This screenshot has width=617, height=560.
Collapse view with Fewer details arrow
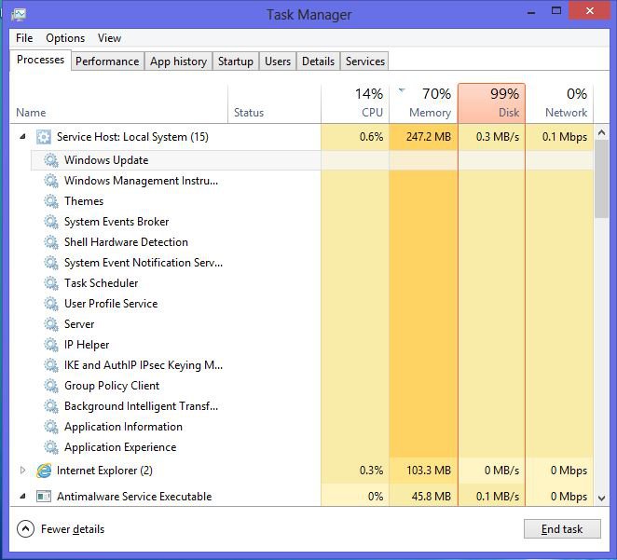[25, 529]
